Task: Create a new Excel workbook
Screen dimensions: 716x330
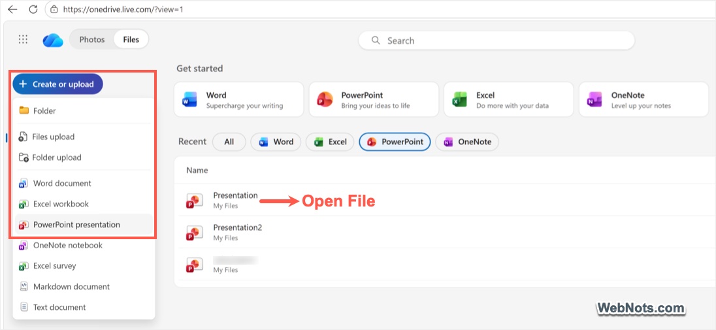Action: click(x=84, y=204)
